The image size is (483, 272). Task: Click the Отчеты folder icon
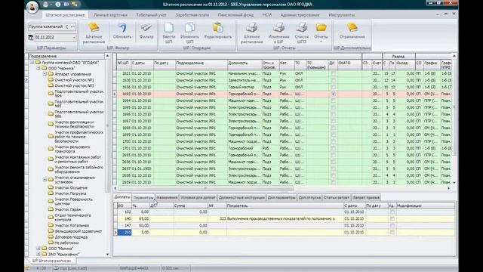pyautogui.click(x=321, y=27)
